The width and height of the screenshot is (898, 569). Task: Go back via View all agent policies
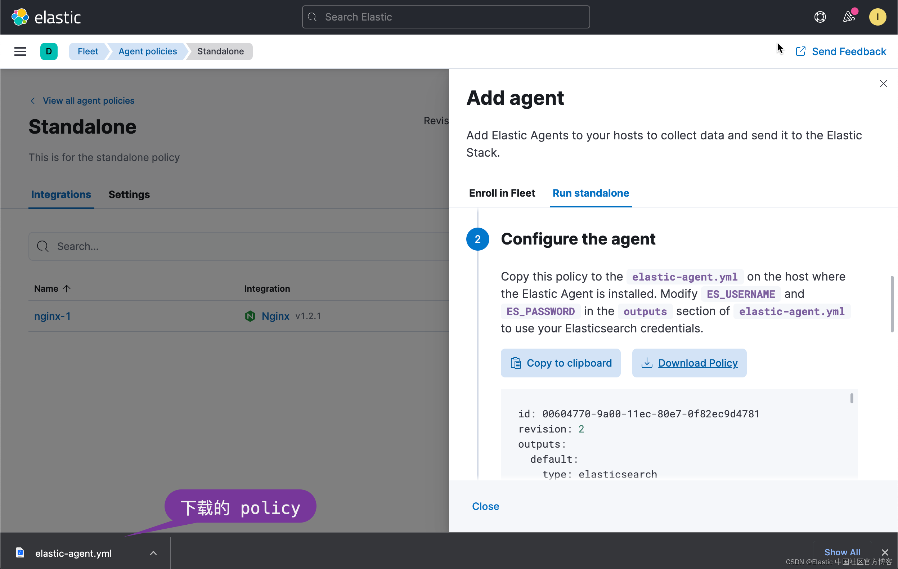tap(88, 101)
